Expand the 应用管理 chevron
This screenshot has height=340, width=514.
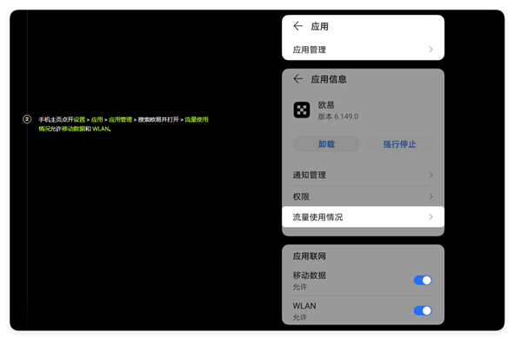(x=431, y=50)
